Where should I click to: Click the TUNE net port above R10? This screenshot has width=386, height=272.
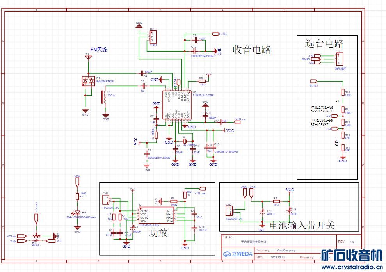coord(314,81)
